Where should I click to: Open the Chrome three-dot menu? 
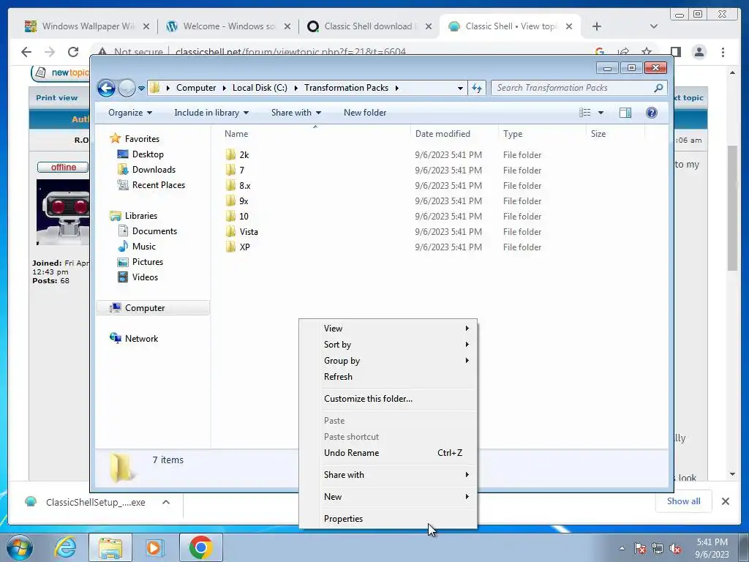(723, 52)
